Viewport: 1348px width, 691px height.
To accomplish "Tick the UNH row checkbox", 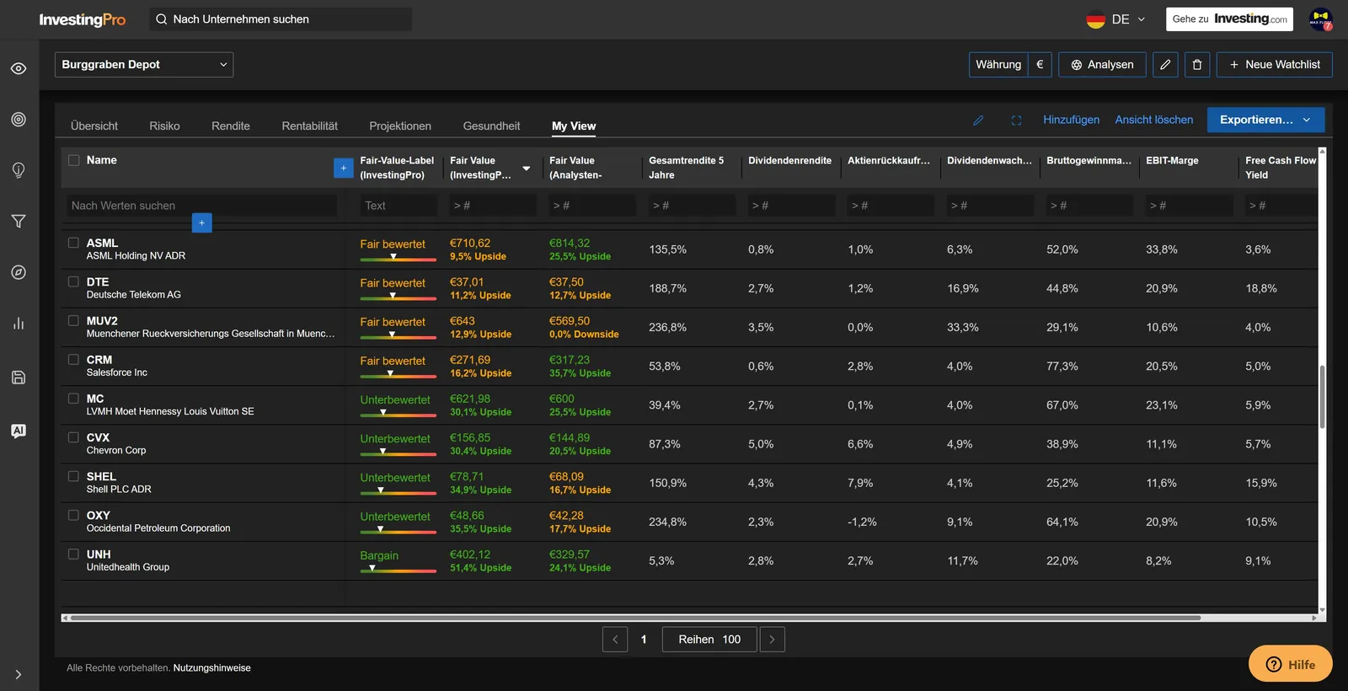I will click(74, 554).
